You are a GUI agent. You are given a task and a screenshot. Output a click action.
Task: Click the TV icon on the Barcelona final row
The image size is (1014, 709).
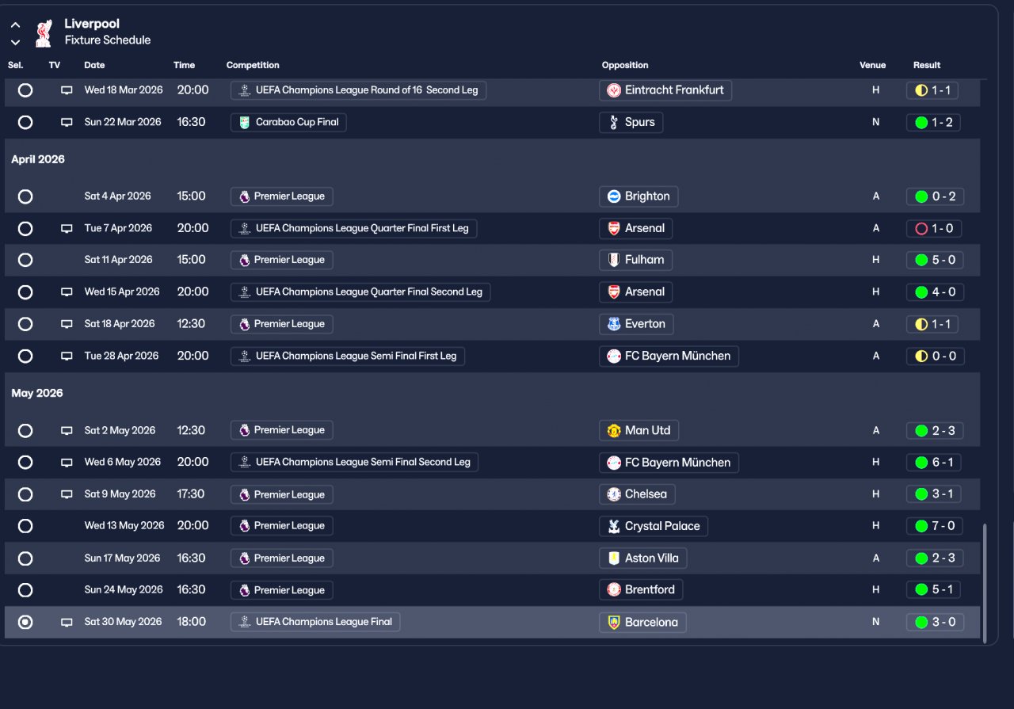pyautogui.click(x=67, y=622)
